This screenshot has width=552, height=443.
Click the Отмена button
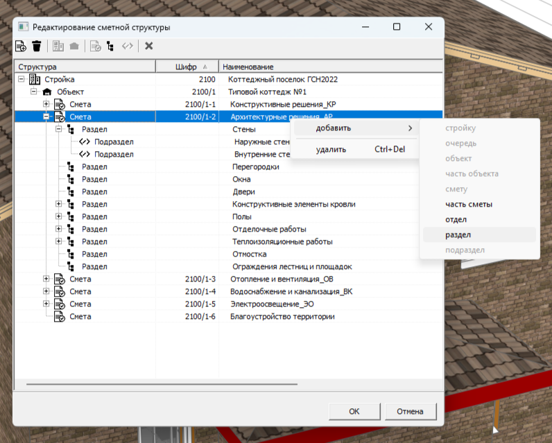tap(411, 411)
